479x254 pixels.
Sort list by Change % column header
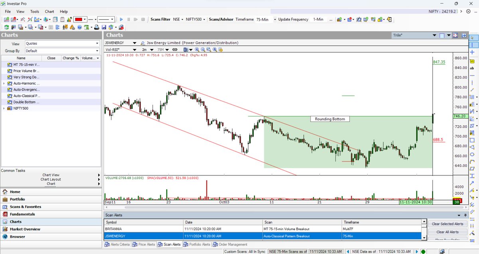pos(71,58)
